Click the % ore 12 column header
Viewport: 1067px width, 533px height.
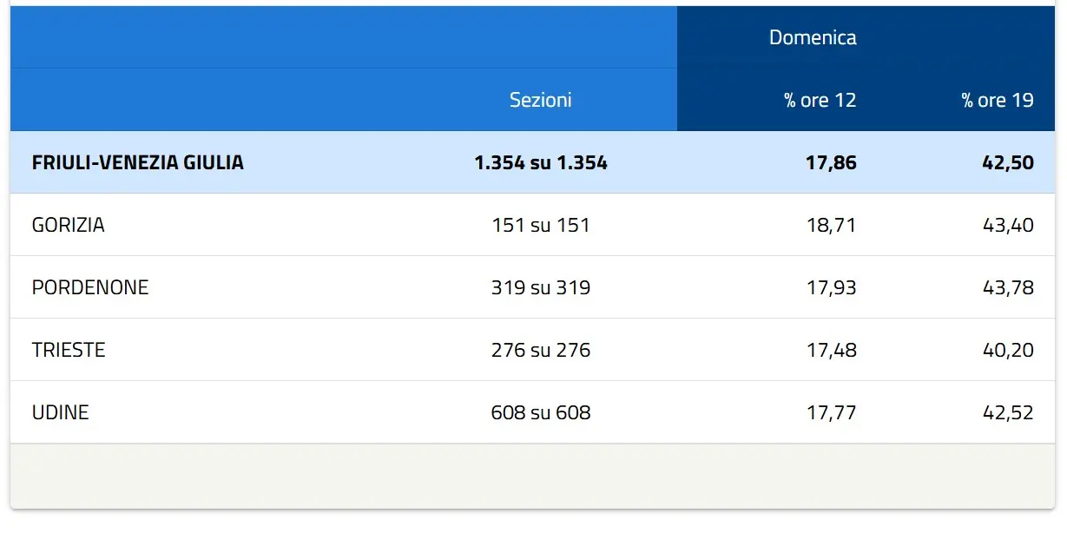820,100
